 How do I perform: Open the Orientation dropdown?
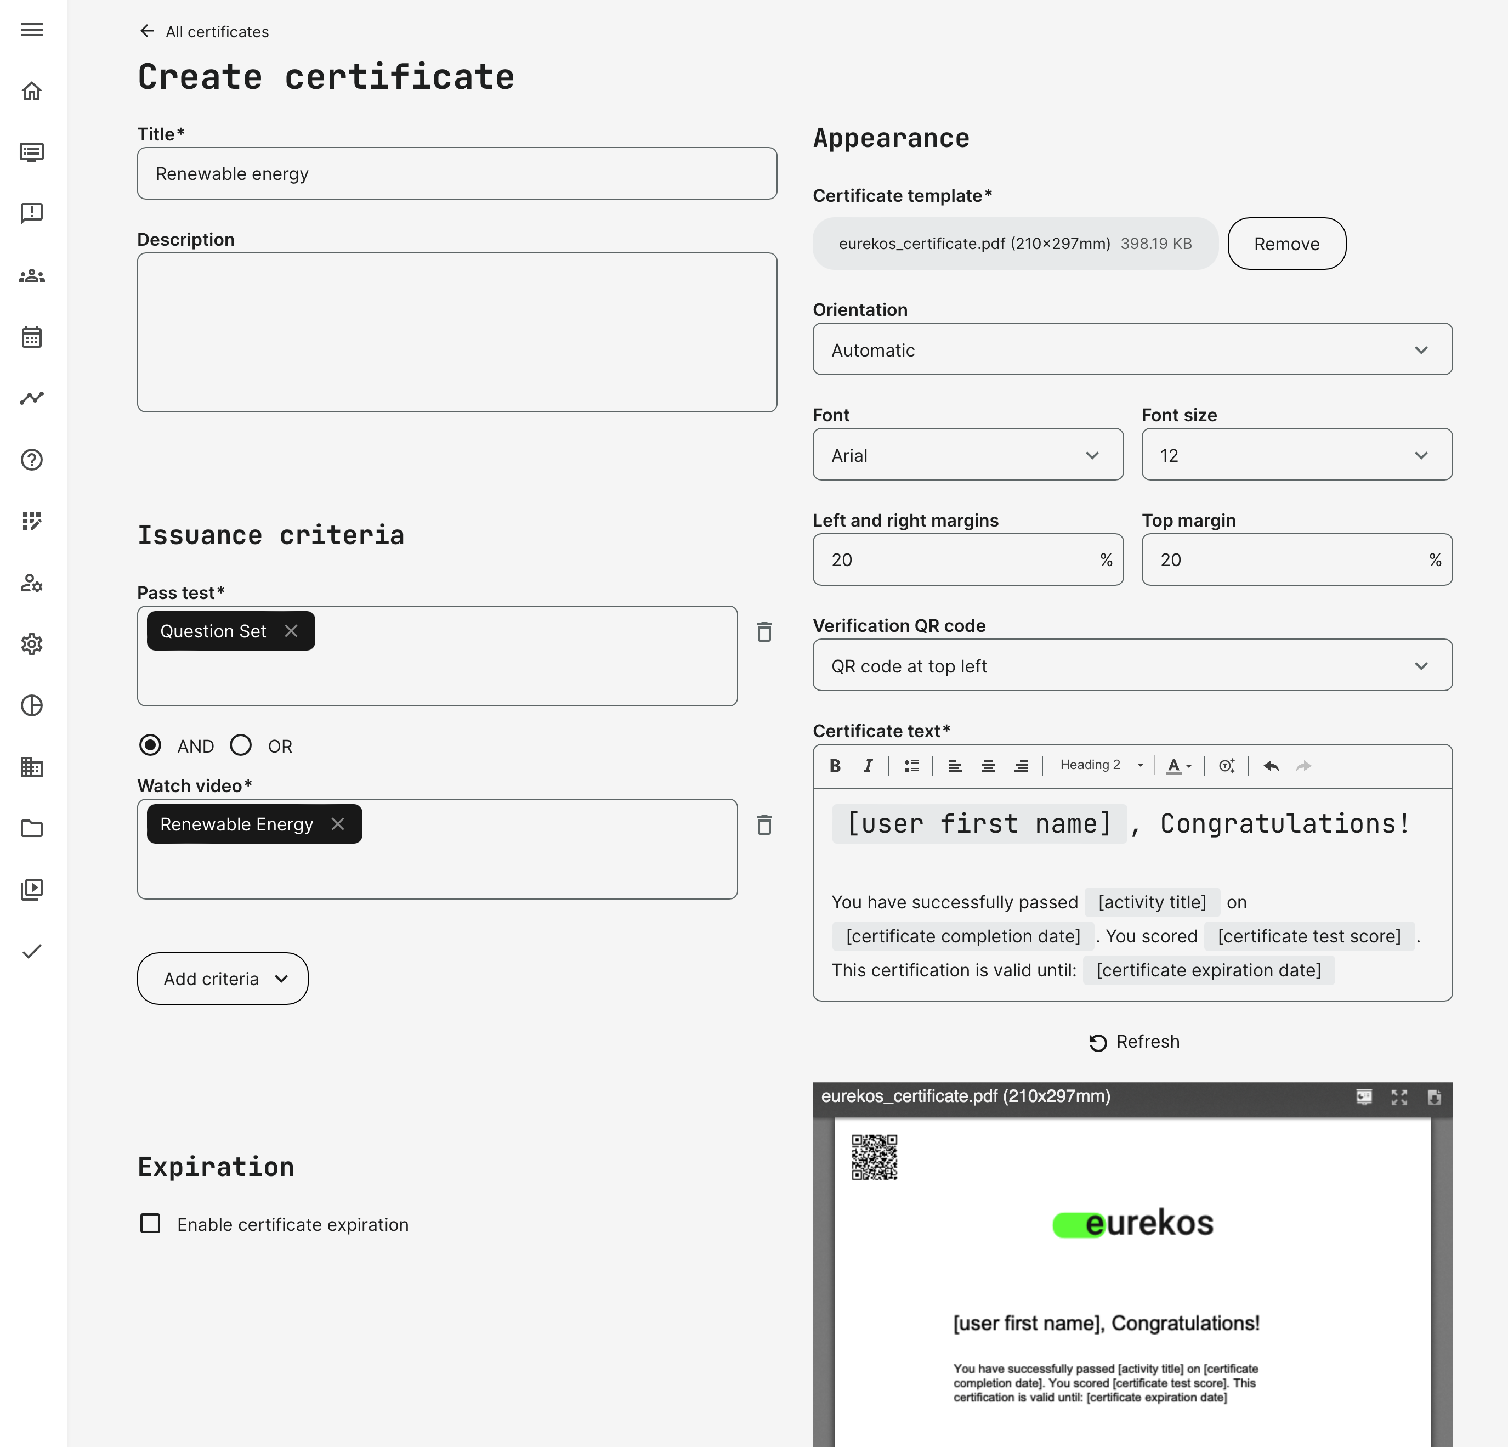pyautogui.click(x=1132, y=349)
